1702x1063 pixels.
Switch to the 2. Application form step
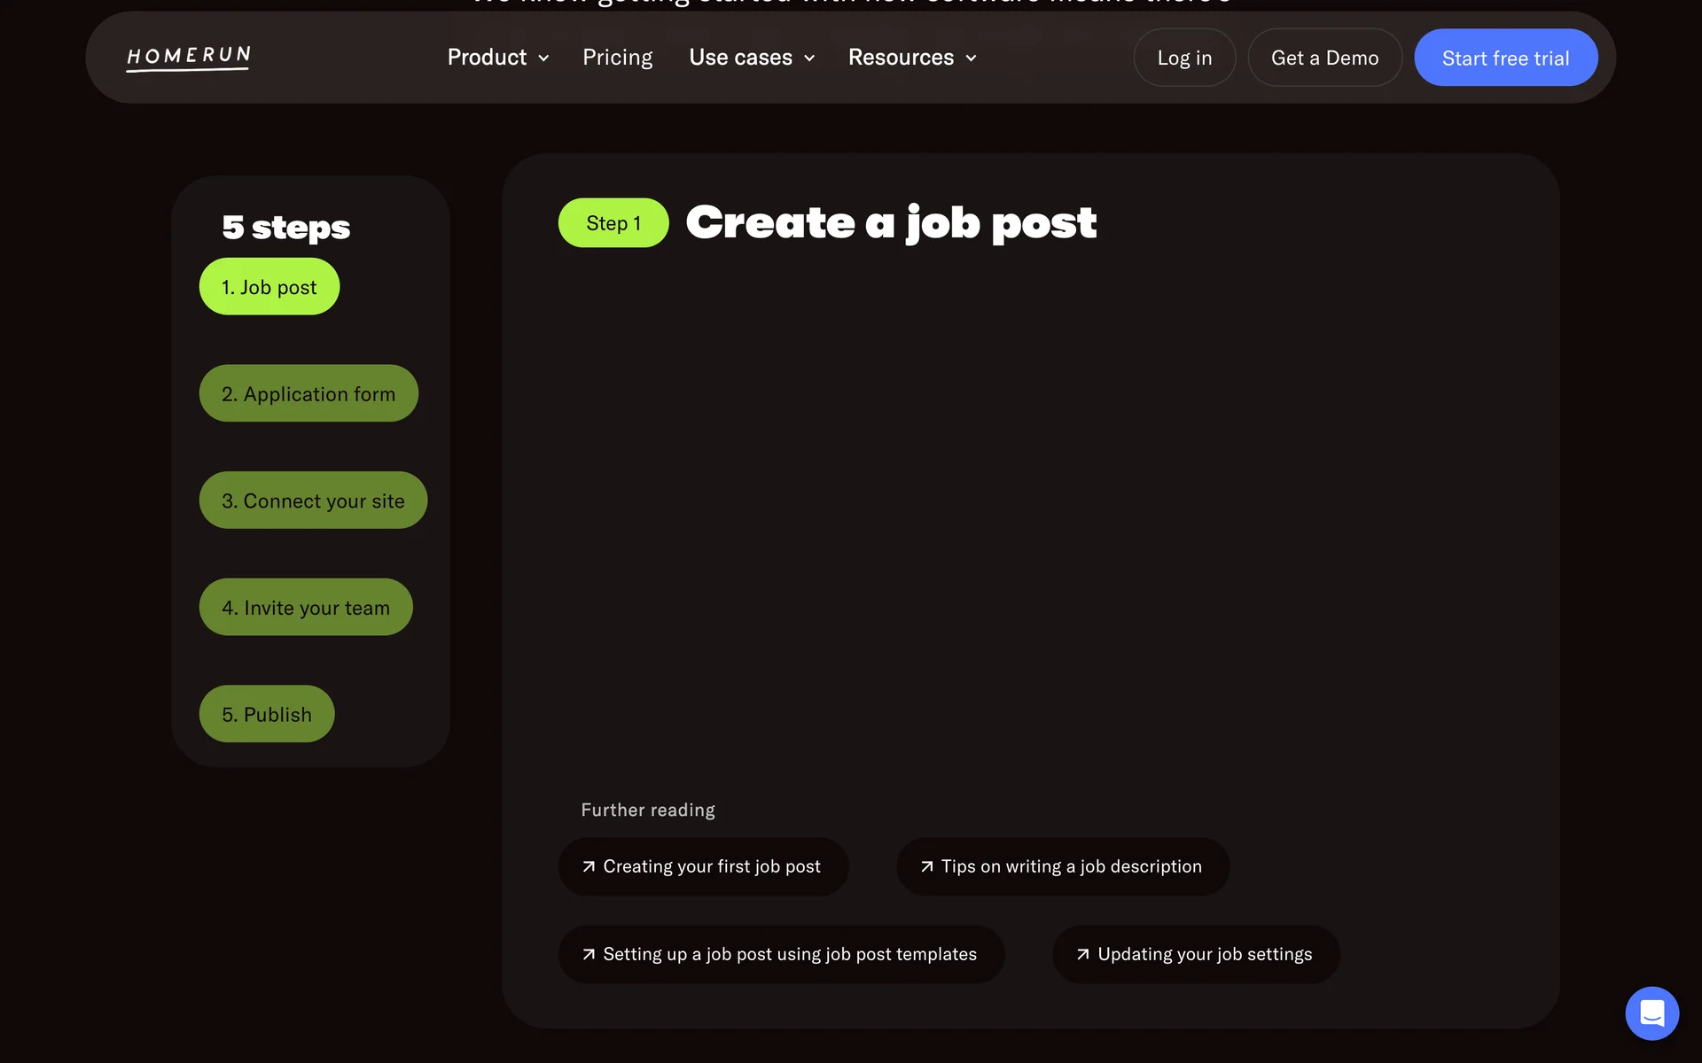pyautogui.click(x=308, y=394)
